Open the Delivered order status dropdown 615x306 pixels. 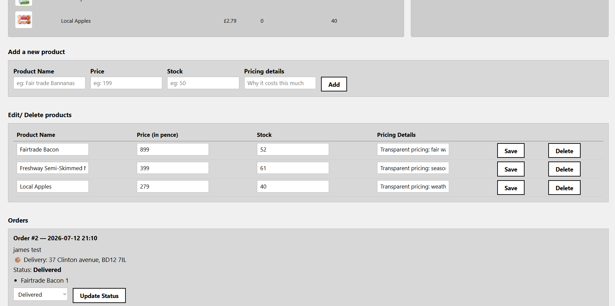pyautogui.click(x=40, y=294)
